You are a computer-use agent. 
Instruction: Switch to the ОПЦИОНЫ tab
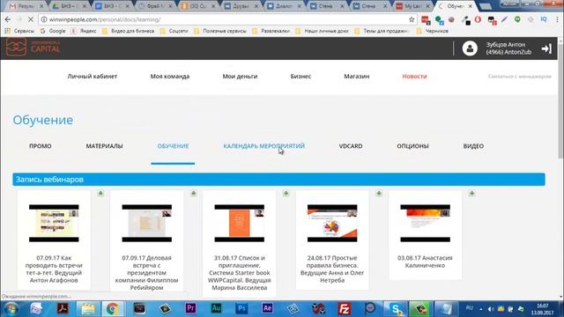[412, 146]
